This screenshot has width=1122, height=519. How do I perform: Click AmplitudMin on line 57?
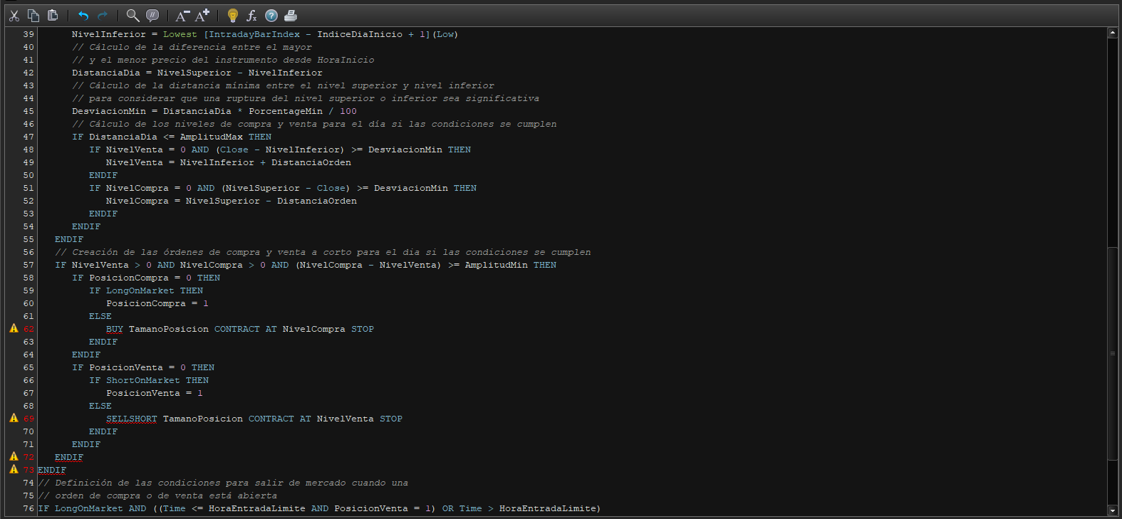(x=497, y=265)
